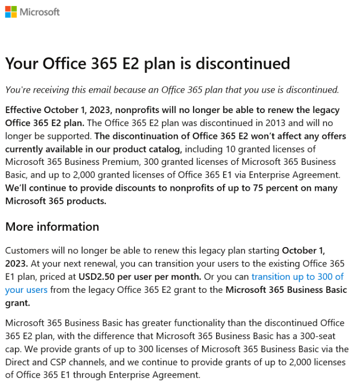This screenshot has width=356, height=387.
Task: Click the Microsoft four-square logo
Action: pyautogui.click(x=10, y=12)
